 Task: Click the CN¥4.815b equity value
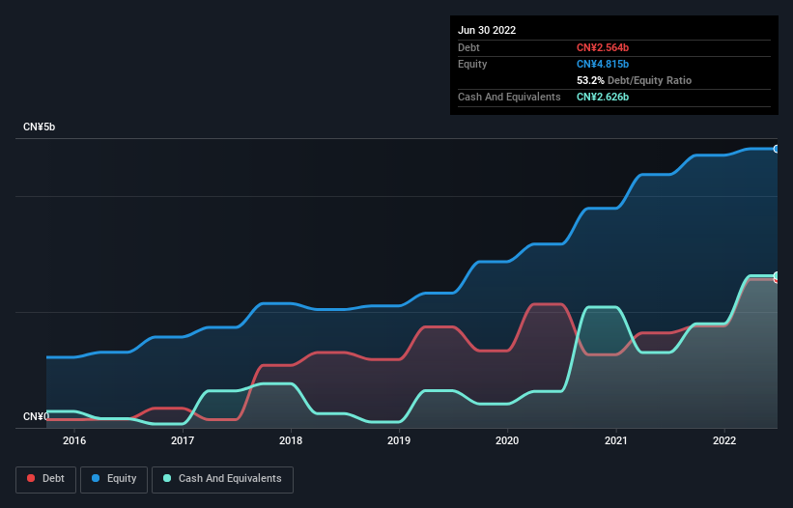tap(603, 64)
